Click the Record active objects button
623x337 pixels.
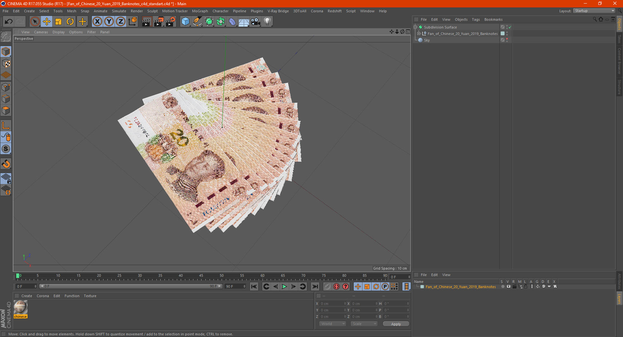click(x=327, y=286)
